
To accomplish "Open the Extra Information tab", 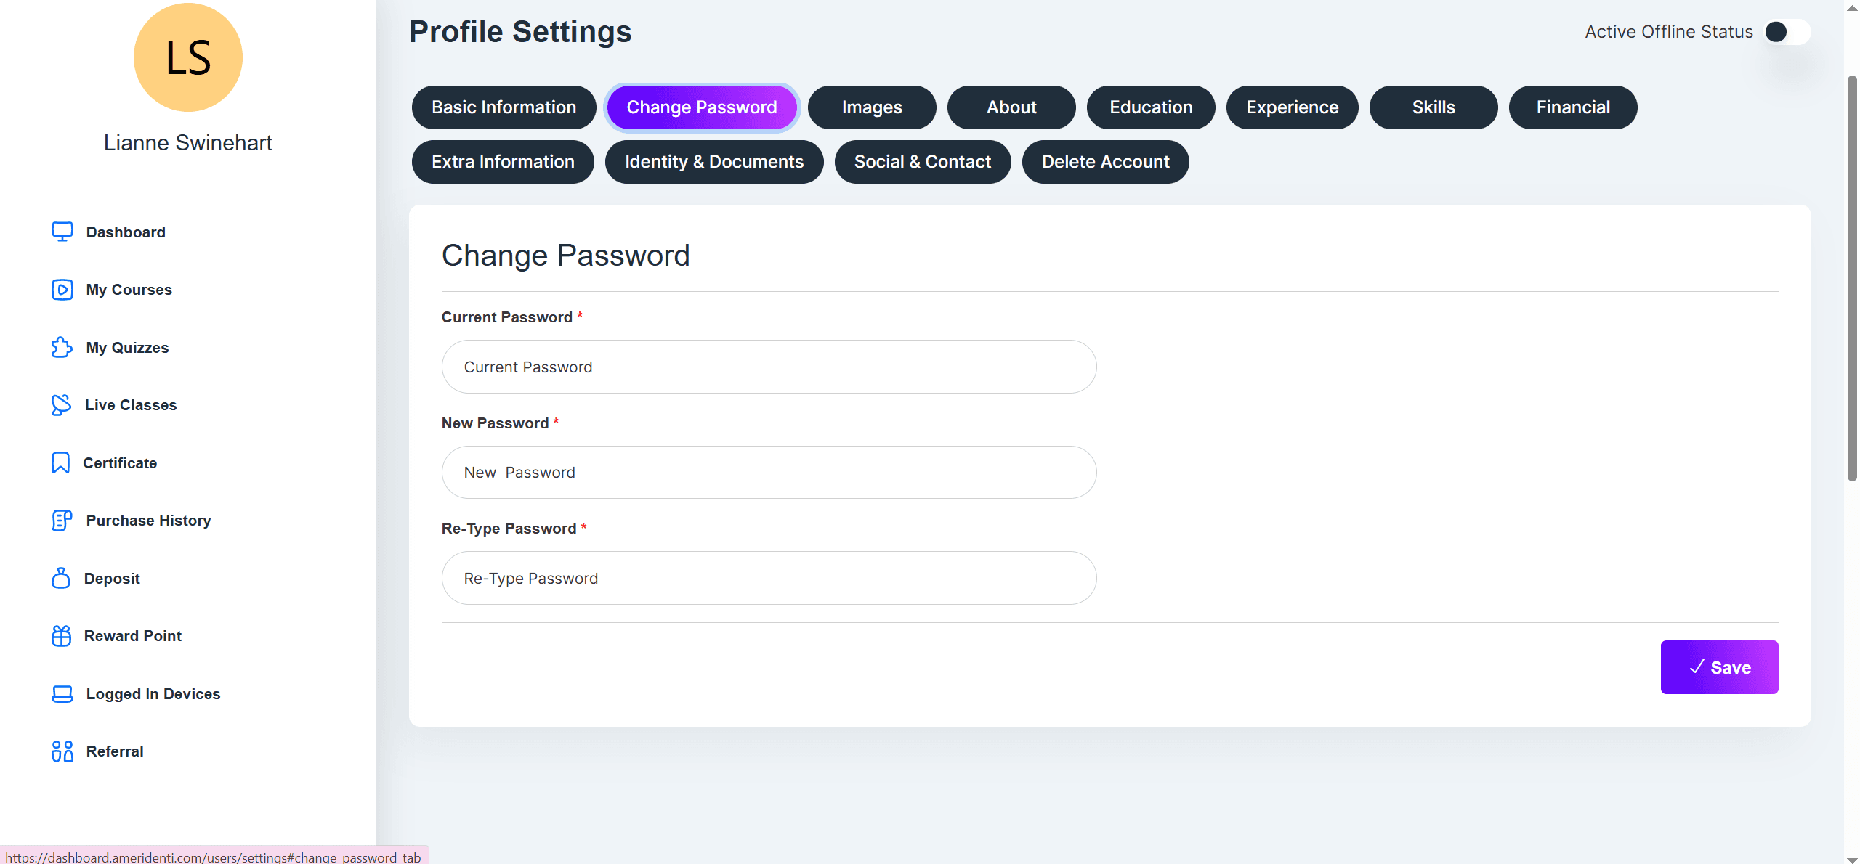I will pos(503,162).
